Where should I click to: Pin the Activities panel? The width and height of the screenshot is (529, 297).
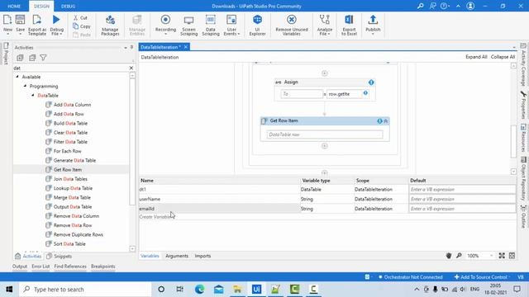pyautogui.click(x=131, y=48)
